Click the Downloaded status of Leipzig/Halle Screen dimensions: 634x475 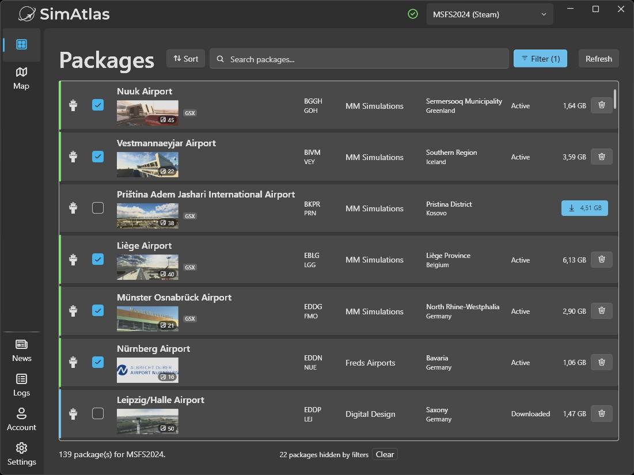click(530, 413)
